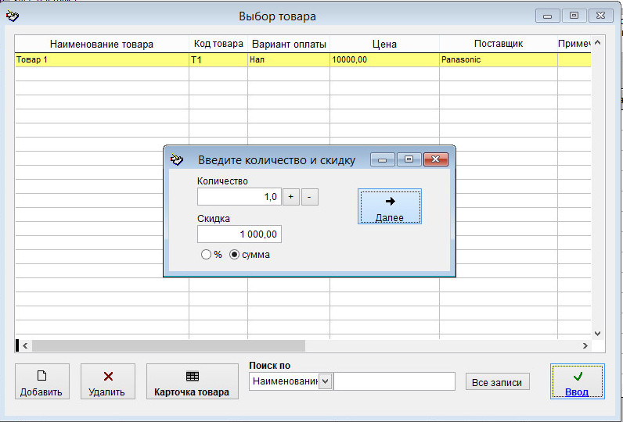
Task: Minimize the quantity and discount dialog
Action: point(383,159)
